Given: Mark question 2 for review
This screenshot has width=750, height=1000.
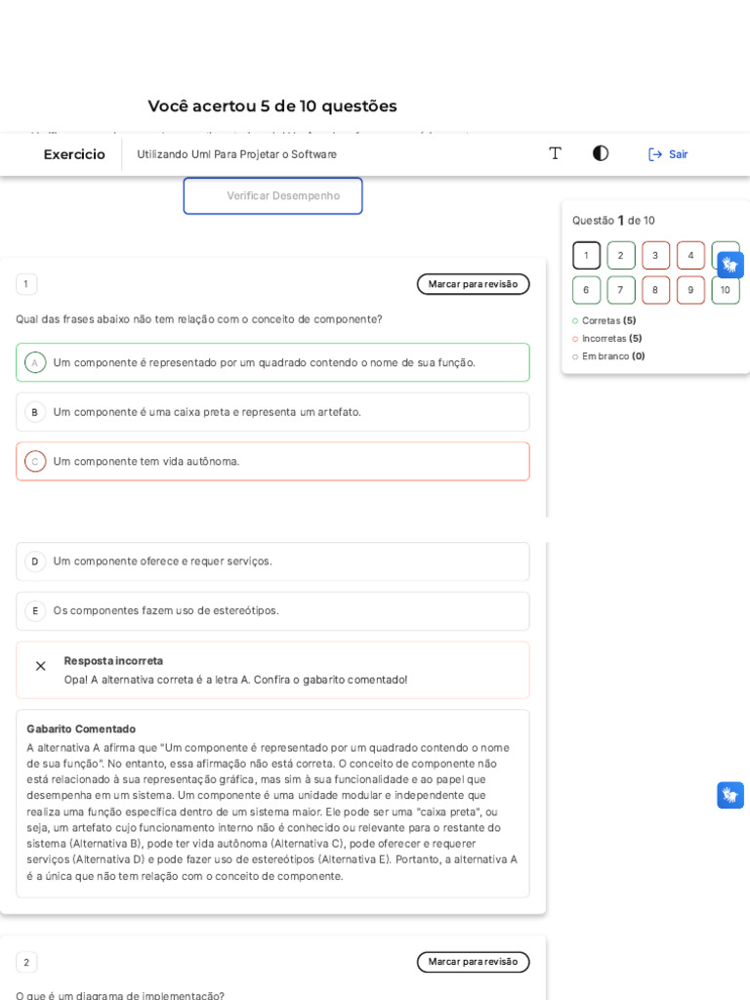Looking at the screenshot, I should (473, 962).
